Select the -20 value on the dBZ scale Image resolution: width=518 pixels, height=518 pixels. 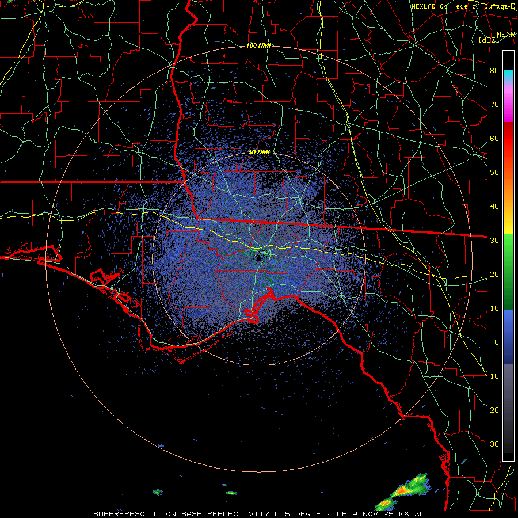pyautogui.click(x=492, y=410)
